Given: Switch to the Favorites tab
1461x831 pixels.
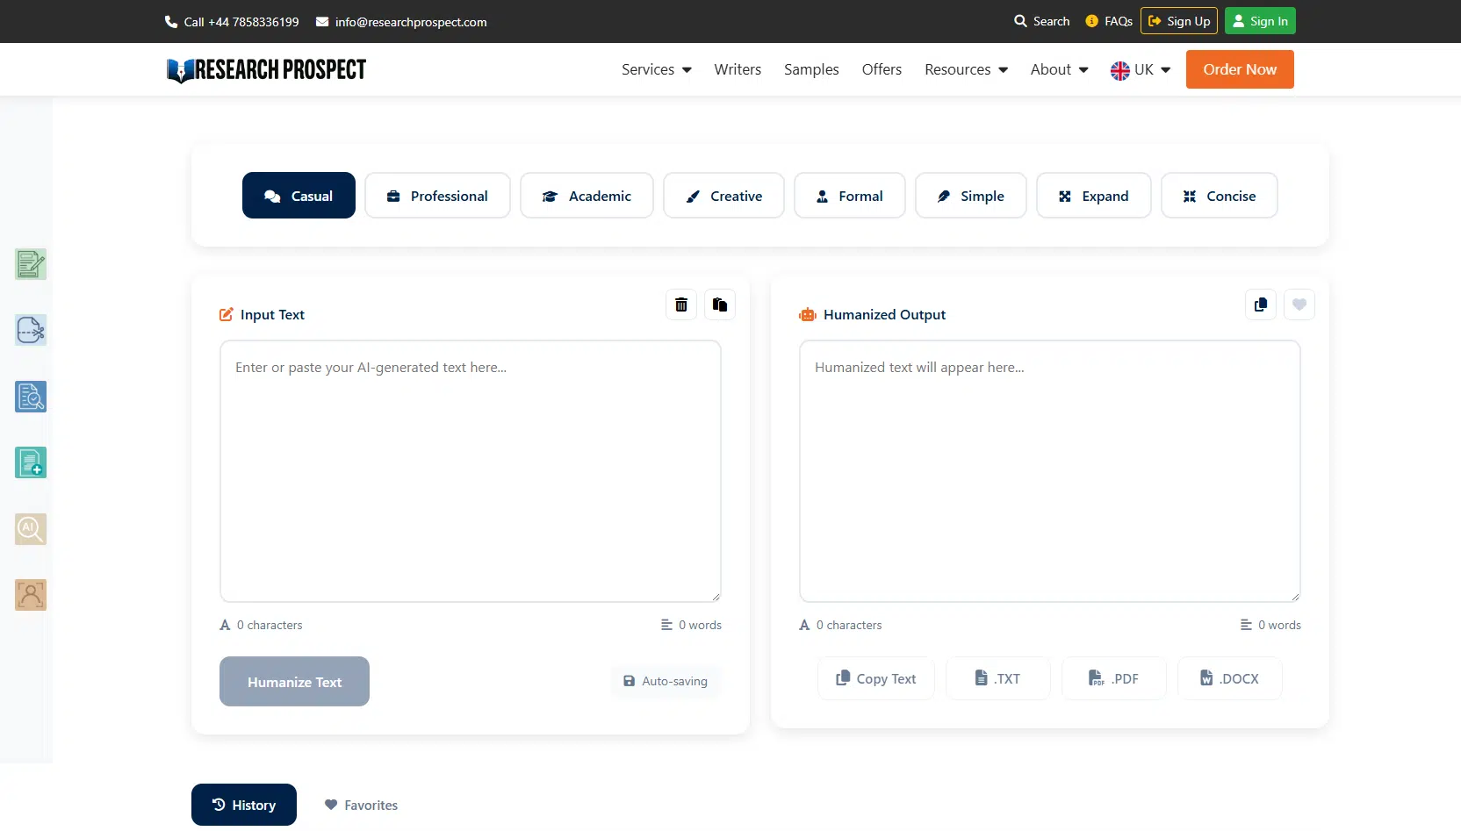Looking at the screenshot, I should (x=361, y=805).
